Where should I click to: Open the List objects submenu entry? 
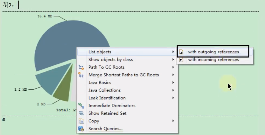127,52
